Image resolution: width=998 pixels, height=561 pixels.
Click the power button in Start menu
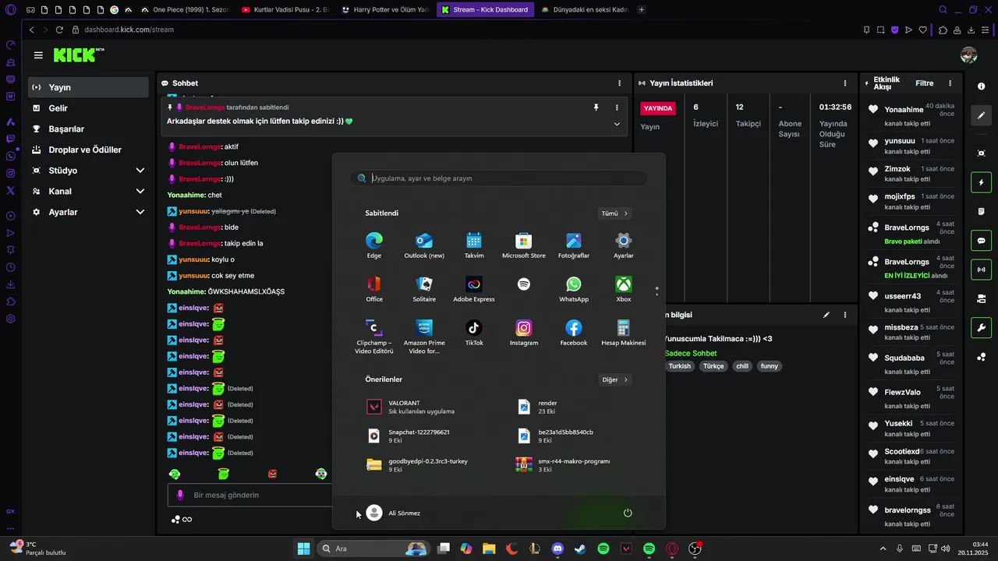[x=628, y=513]
